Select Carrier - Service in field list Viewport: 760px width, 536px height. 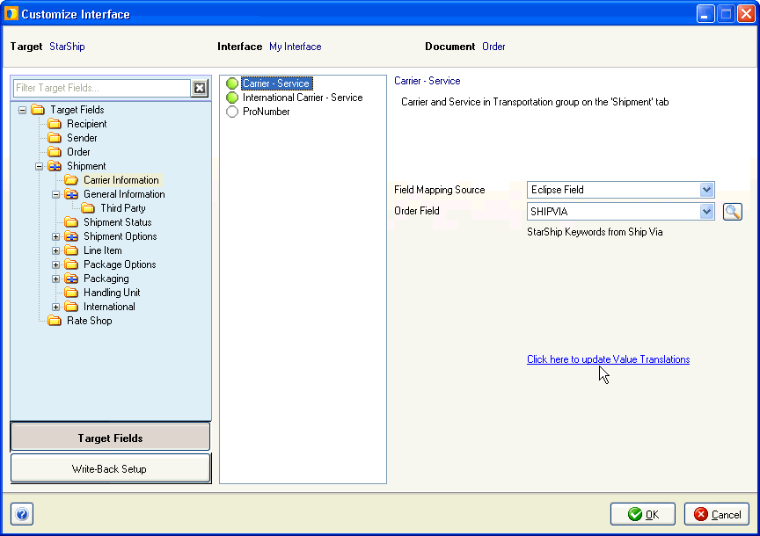coord(277,83)
